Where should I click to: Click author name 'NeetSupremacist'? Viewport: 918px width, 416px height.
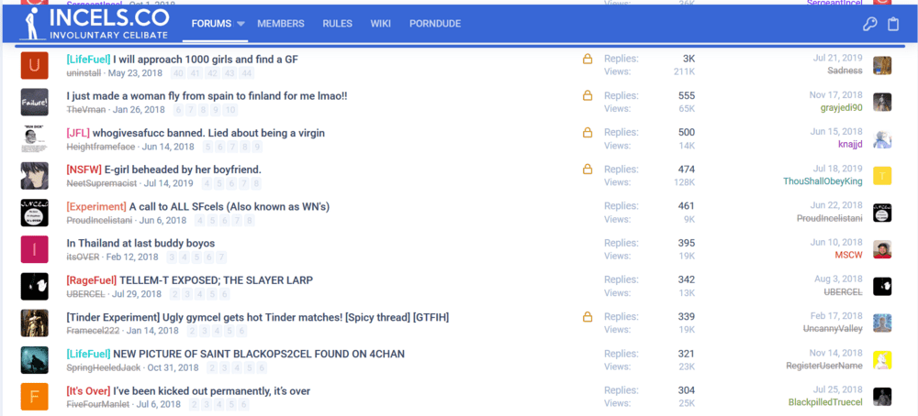point(101,183)
